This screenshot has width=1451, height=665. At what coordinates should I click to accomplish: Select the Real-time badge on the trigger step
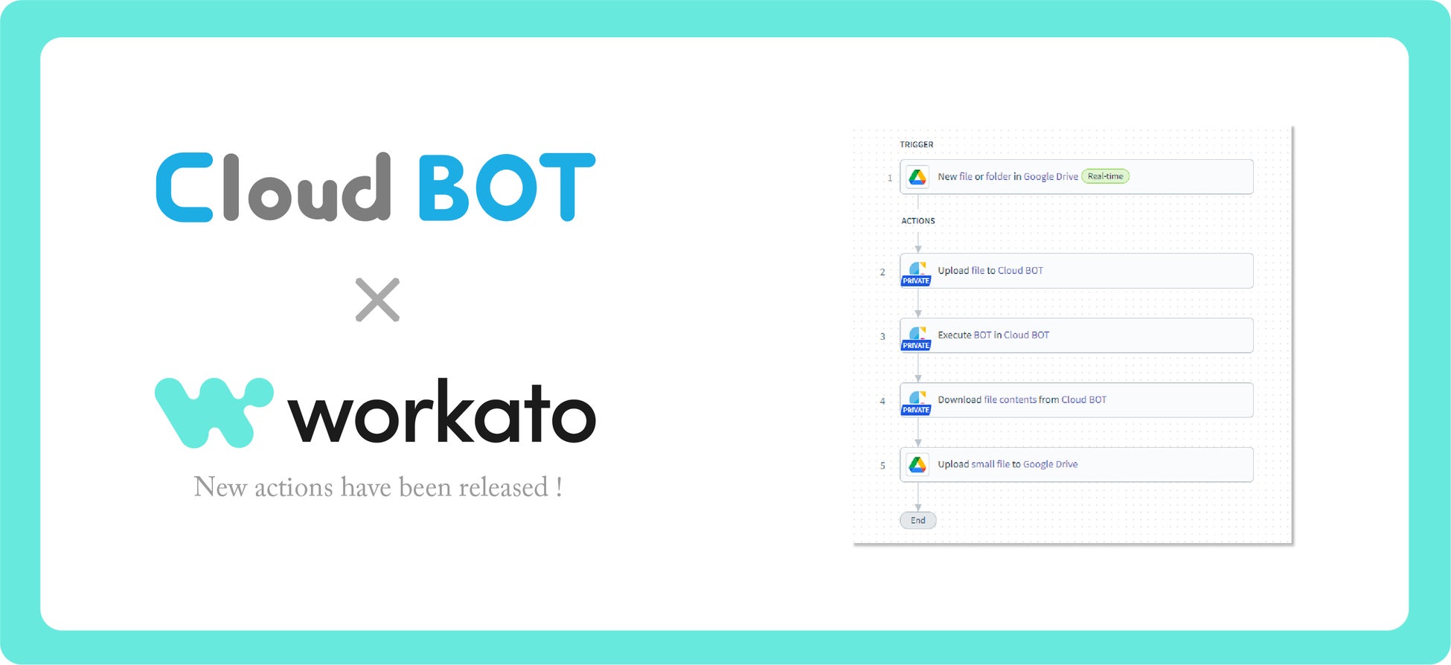point(1105,176)
